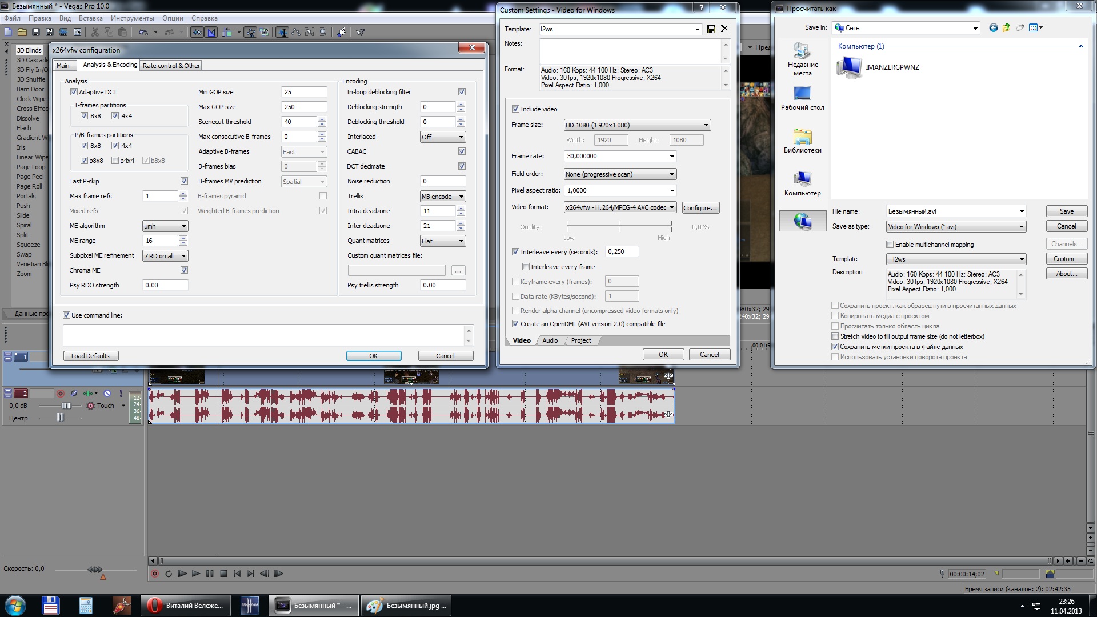Toggle Interleave every frame checkbox
This screenshot has height=617, width=1097.
[x=526, y=267]
